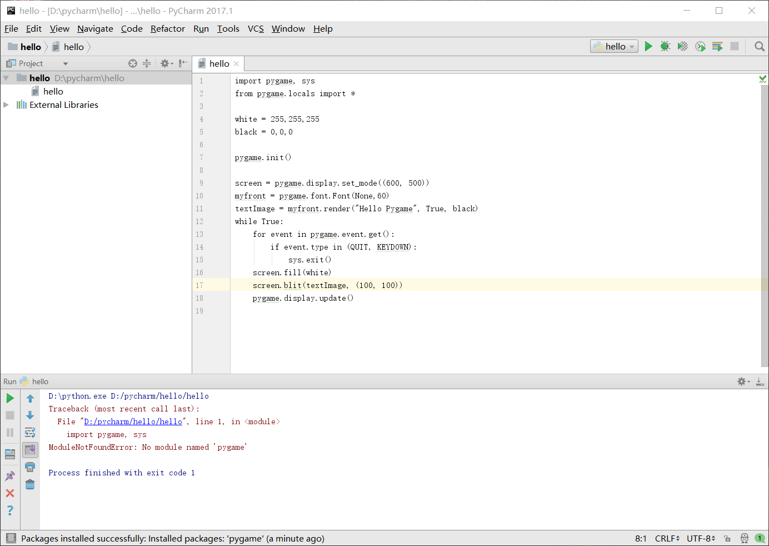The width and height of the screenshot is (769, 546).
Task: Open the Refactor menu
Action: [168, 29]
